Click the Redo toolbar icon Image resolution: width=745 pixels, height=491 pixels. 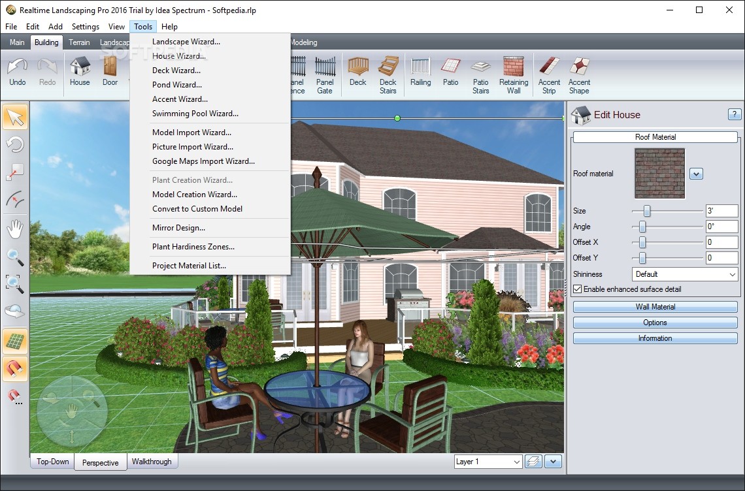click(47, 72)
